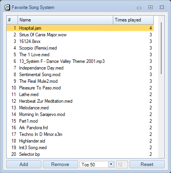The width and height of the screenshot is (171, 173).
Task: Select Scorpio (Remix).med row
Action: 80,48
